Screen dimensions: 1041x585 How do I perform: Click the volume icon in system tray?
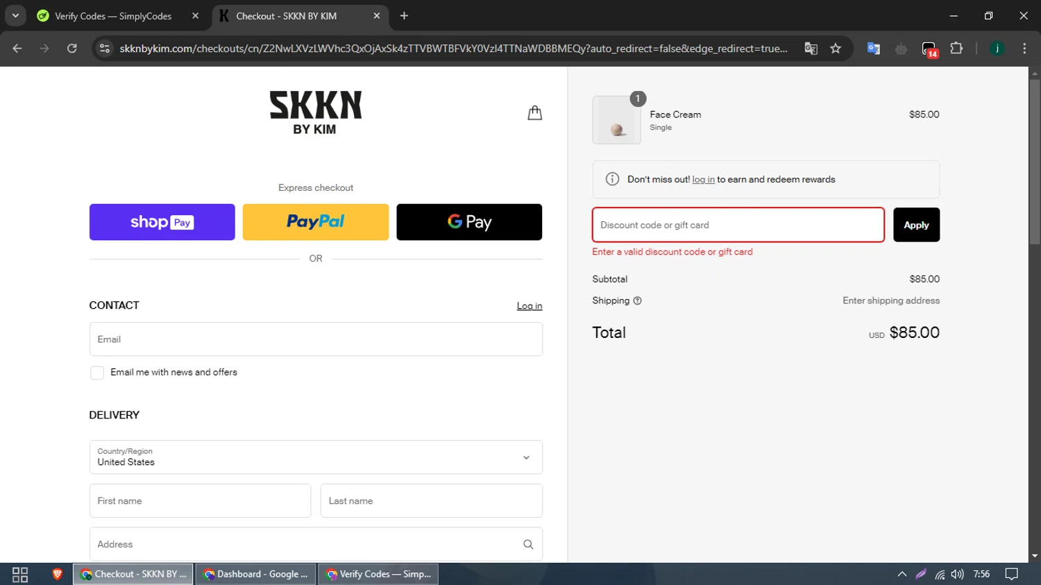pos(958,575)
